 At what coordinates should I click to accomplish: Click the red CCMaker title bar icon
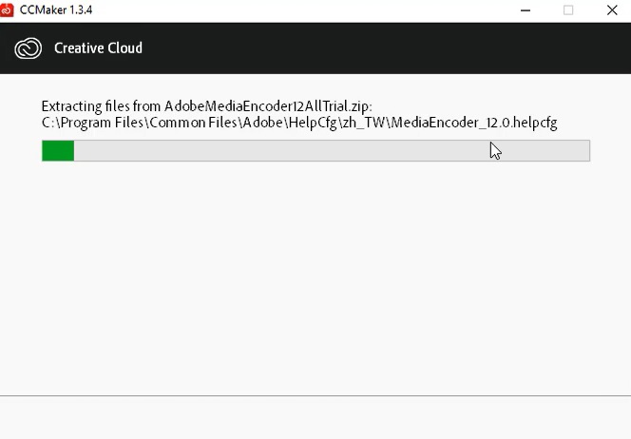click(x=9, y=10)
